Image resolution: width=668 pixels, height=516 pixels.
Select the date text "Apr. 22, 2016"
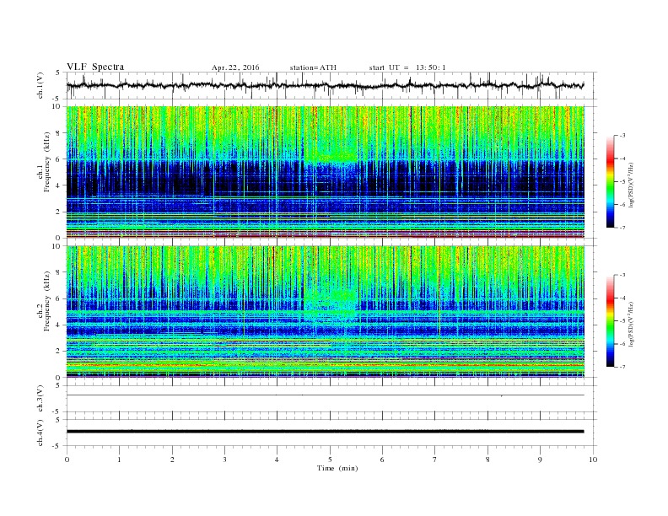click(x=235, y=67)
